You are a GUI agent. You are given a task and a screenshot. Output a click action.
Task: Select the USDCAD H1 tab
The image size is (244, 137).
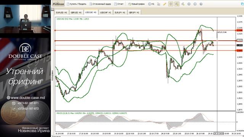[91, 12]
